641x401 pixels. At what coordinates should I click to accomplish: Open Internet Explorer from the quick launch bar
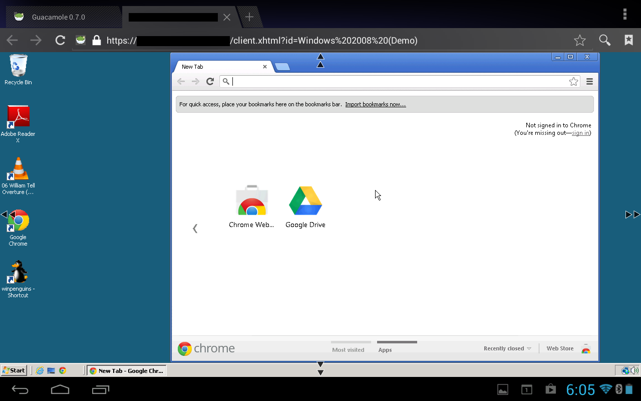coord(40,370)
